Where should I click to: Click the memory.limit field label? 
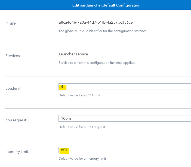17,152
